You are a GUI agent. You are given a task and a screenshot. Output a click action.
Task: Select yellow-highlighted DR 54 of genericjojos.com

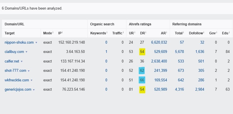click(x=142, y=90)
